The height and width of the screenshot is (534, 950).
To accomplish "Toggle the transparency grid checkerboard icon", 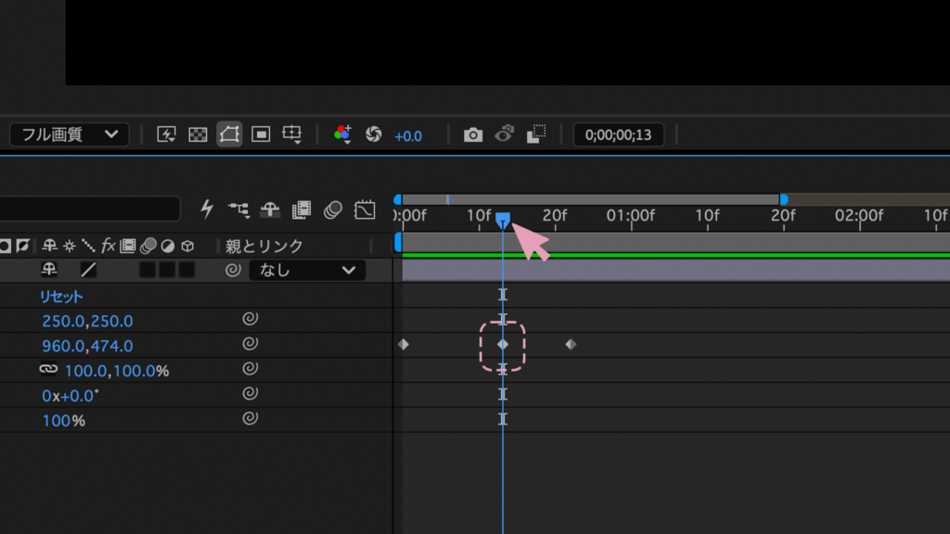I will coord(198,134).
